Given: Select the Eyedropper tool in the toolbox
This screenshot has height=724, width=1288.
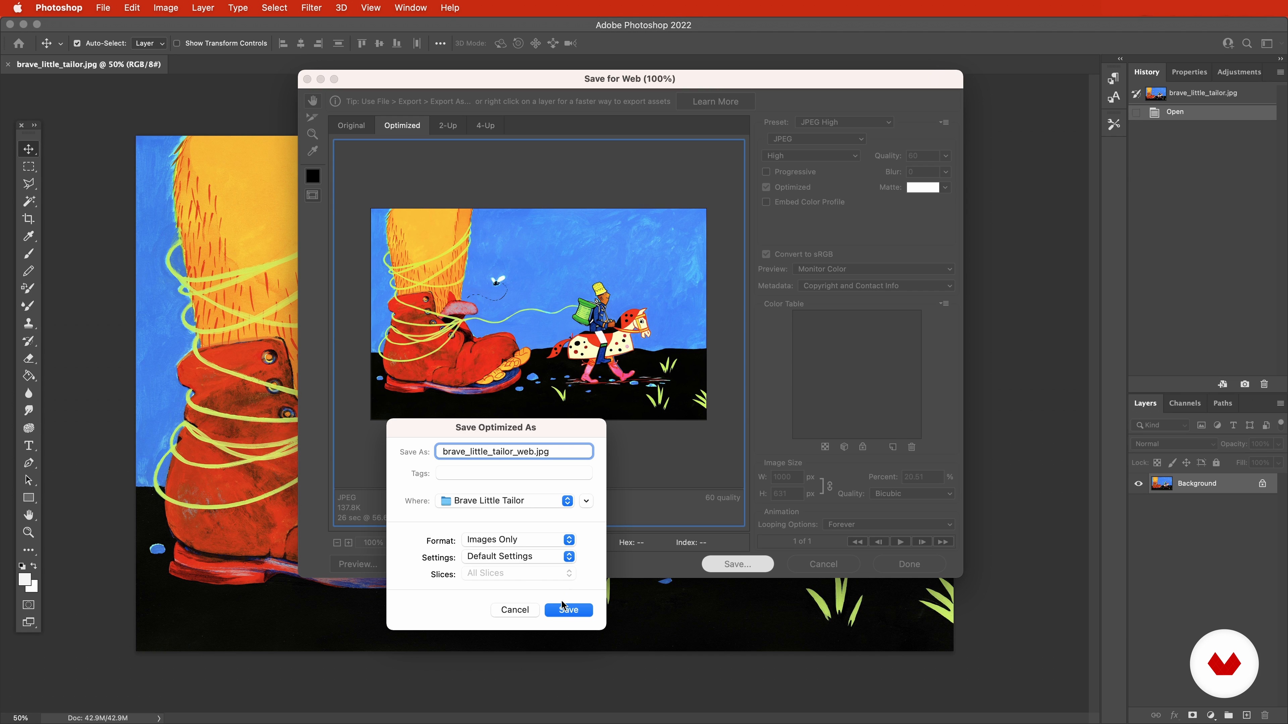Looking at the screenshot, I should point(29,236).
